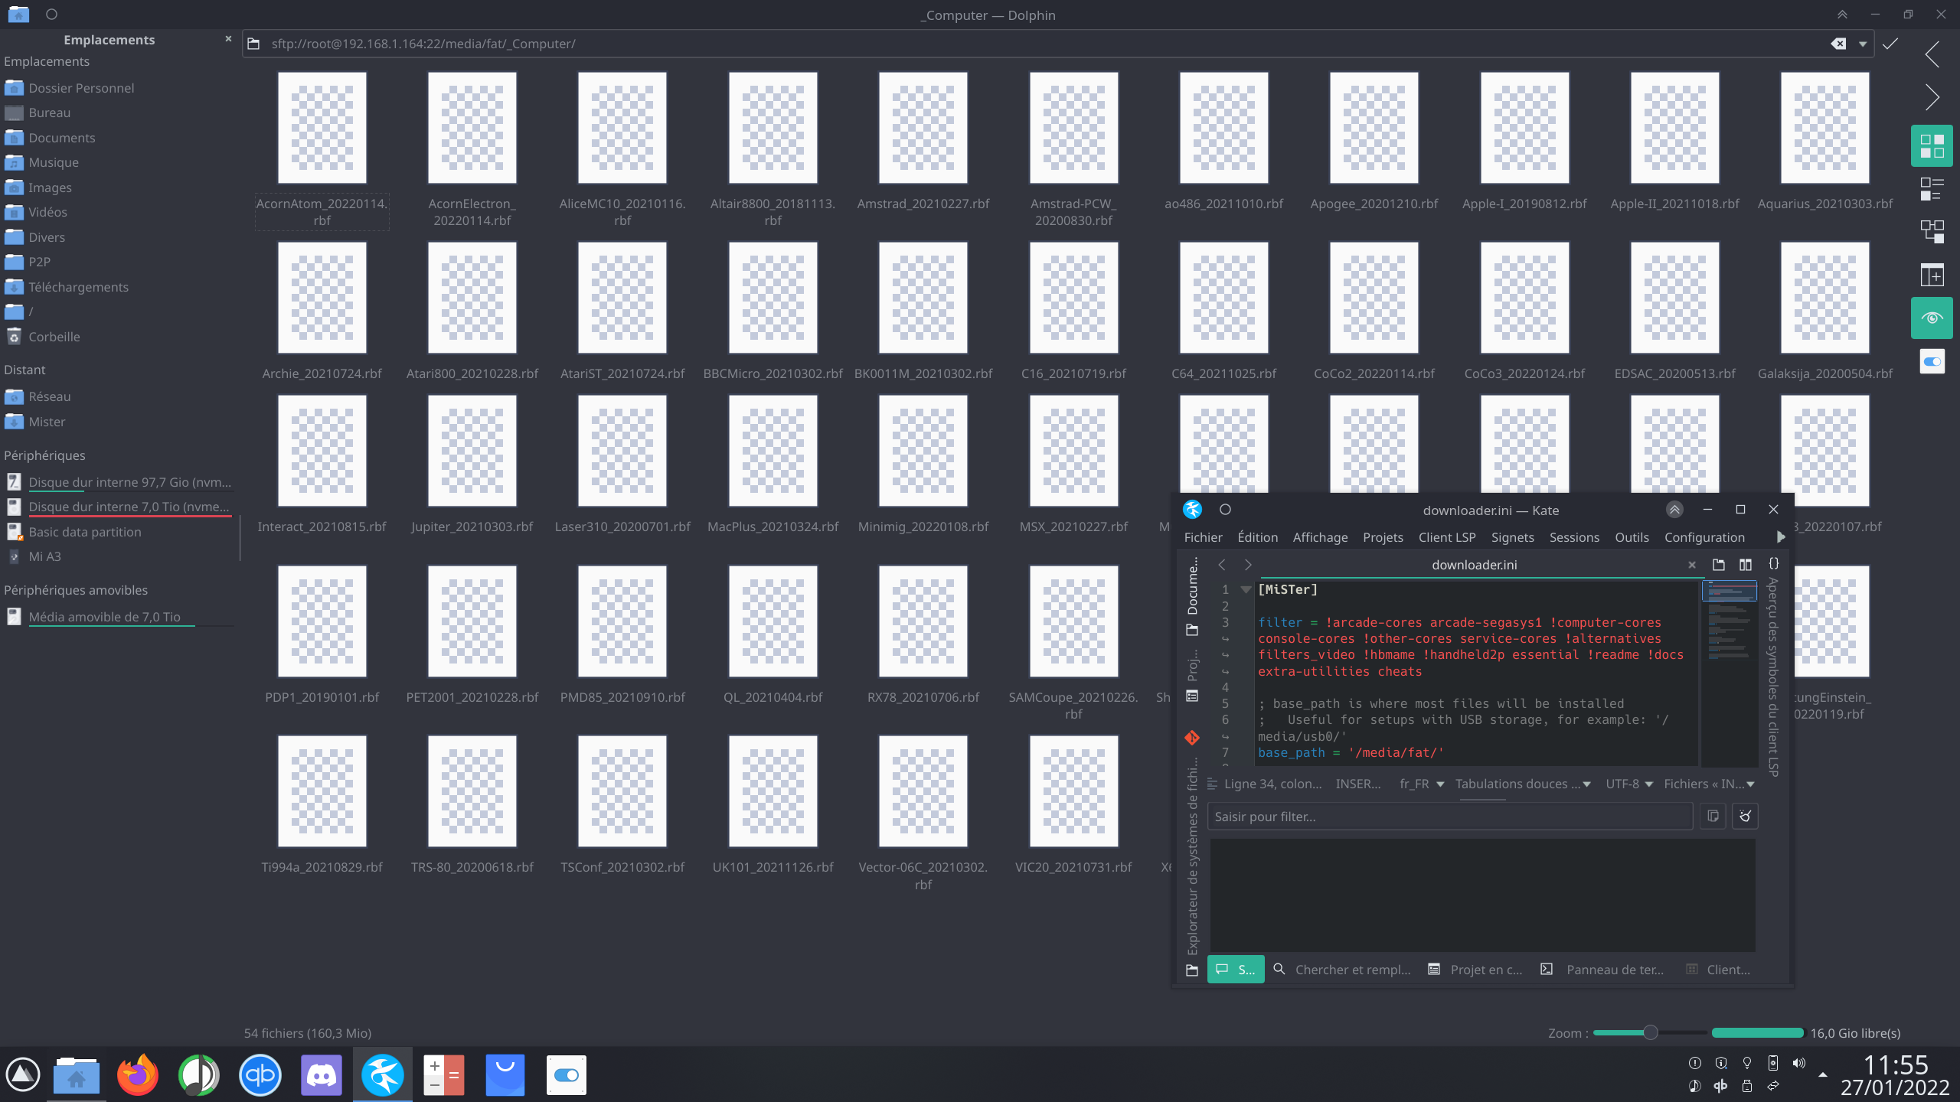This screenshot has height=1102, width=1960.
Task: Open Chercher et remplacer panel
Action: pos(1341,970)
